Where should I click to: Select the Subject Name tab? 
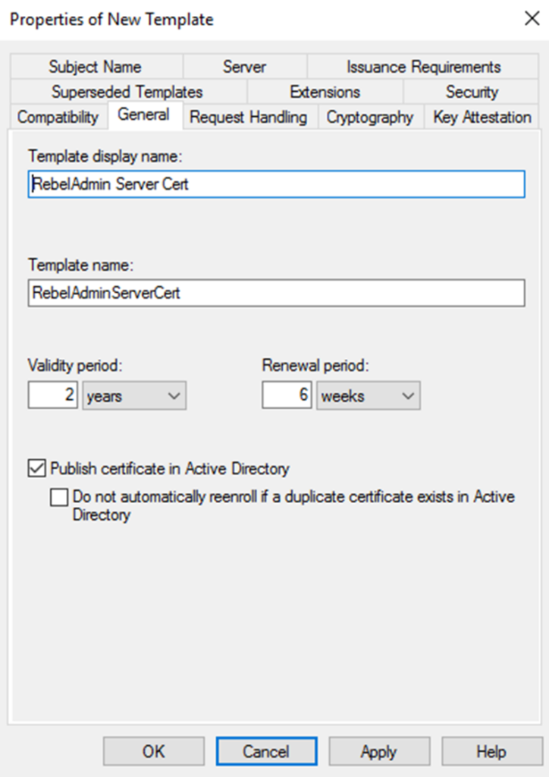96,67
